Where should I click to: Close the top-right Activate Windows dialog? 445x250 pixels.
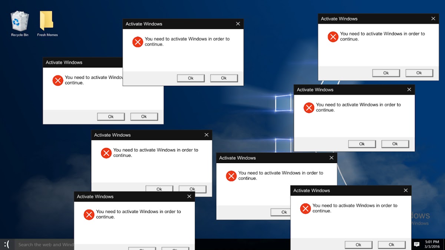tap(433, 19)
